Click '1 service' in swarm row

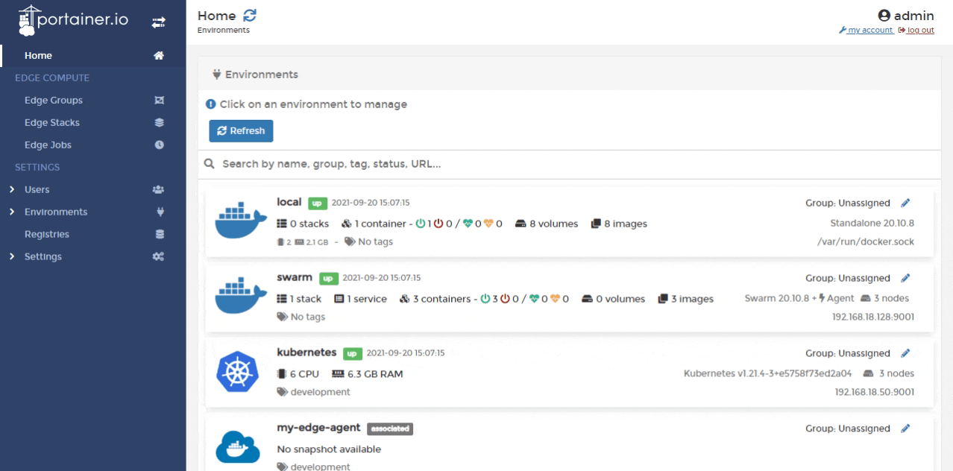[367, 299]
